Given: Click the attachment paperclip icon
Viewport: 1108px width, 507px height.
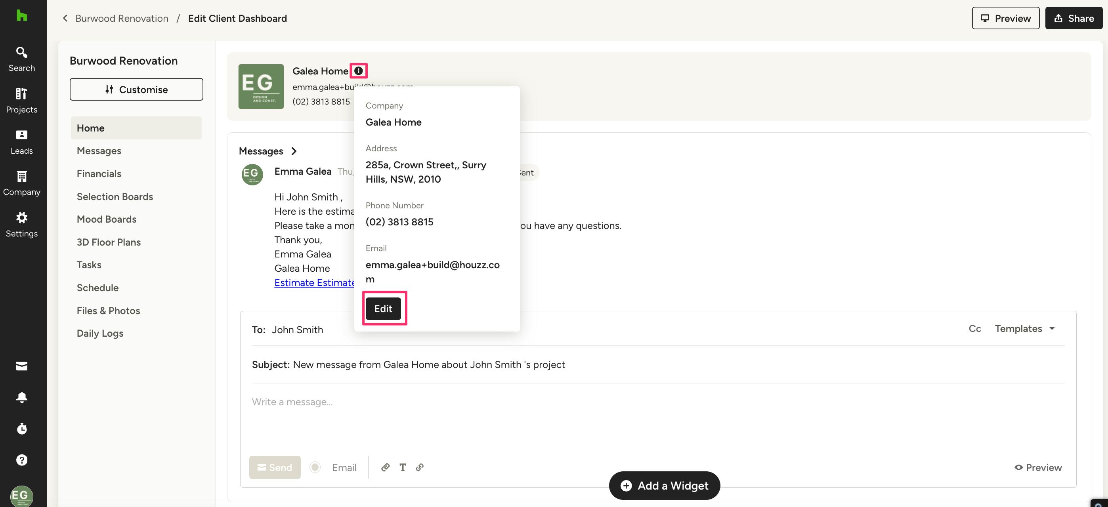Looking at the screenshot, I should 385,467.
